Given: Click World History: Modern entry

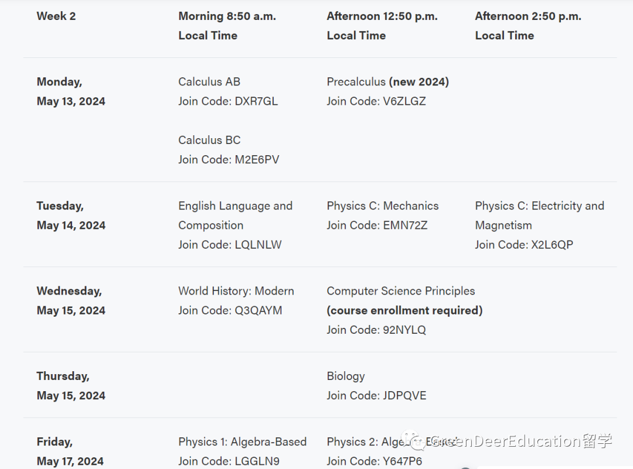Looking at the screenshot, I should (236, 291).
